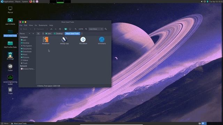The height and width of the screenshot is (125, 223).
Task: Select Desktop in Places sidebar
Action: coord(25,43)
